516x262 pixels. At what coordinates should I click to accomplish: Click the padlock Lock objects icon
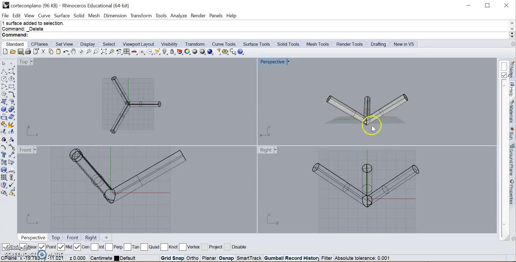coord(172,52)
